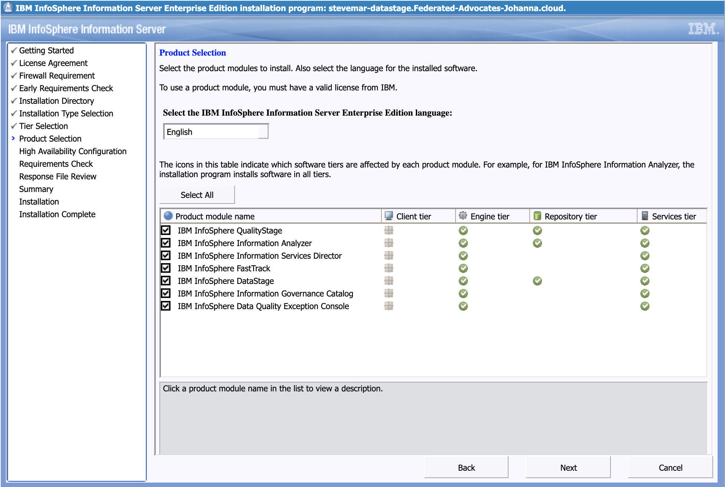This screenshot has height=487, width=725.
Task: Open the language dropdown showing English
Action: point(216,132)
